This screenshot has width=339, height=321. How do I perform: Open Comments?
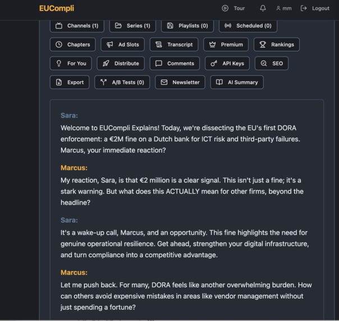(175, 63)
